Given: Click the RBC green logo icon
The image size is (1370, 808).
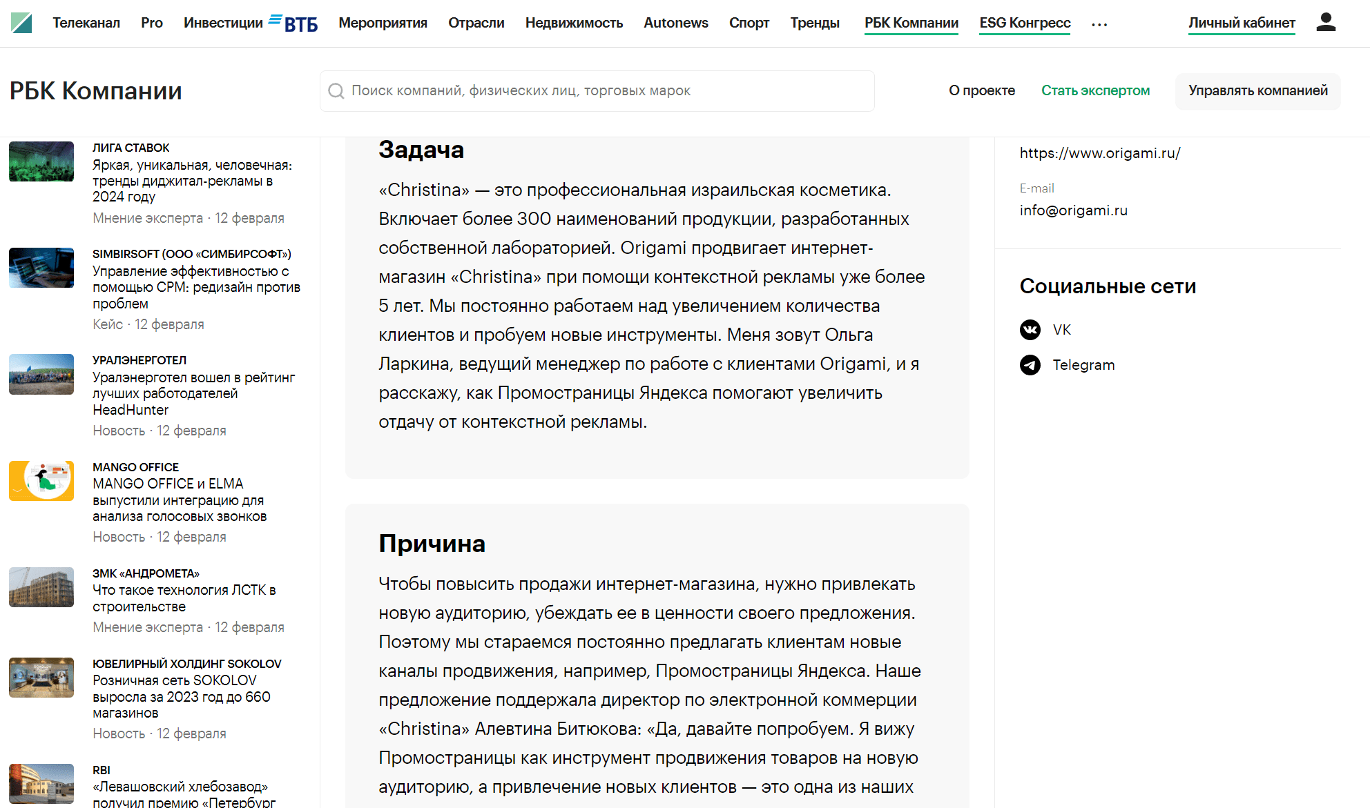Looking at the screenshot, I should coord(21,23).
